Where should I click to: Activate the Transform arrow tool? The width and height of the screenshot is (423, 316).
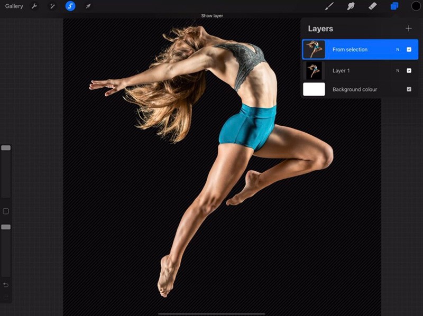coord(88,6)
